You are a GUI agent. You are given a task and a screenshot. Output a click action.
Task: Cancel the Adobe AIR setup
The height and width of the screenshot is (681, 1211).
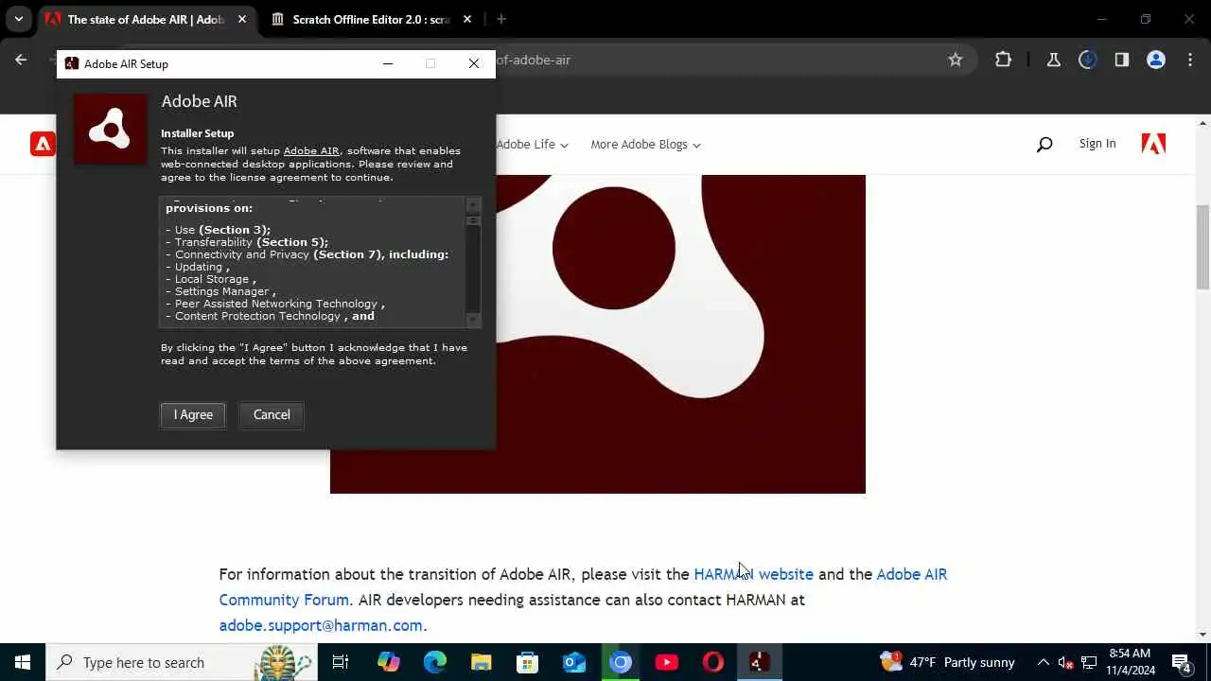(x=272, y=414)
